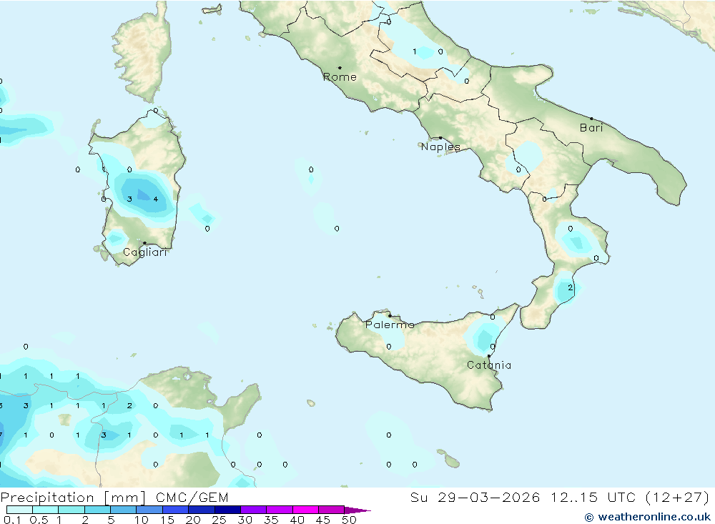Viewport: 715px width, 524px height.
Task: Click the 4 mm value over Sardinia
Action: 156,199
